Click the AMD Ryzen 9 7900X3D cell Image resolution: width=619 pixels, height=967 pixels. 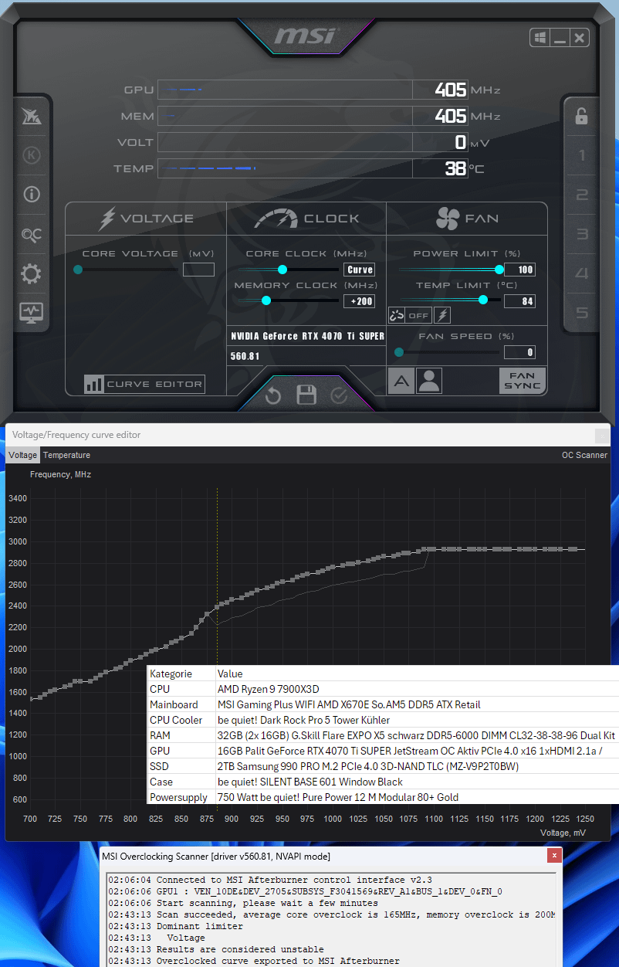coord(417,689)
